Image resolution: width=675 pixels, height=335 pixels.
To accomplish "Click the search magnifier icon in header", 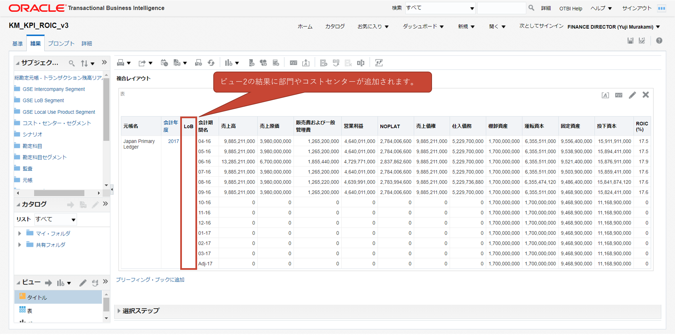I will click(531, 8).
